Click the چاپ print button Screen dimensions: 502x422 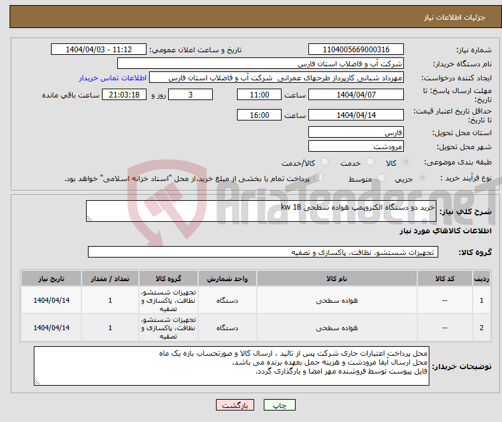tap(280, 405)
